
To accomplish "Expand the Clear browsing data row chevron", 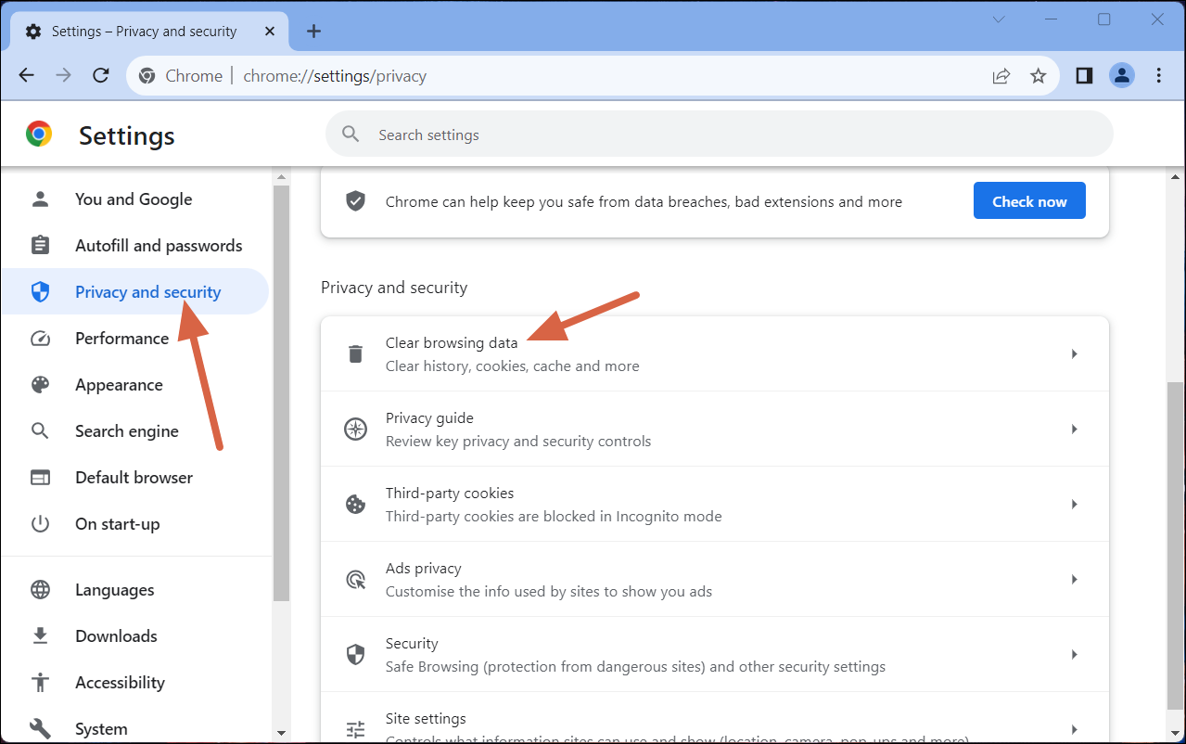I will click(1075, 353).
